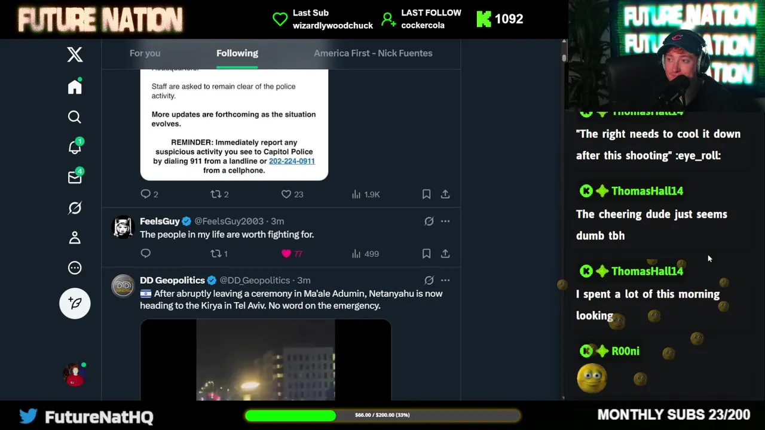
Task: Open Grok explain icon on DD Geopolitics post
Action: (x=429, y=280)
